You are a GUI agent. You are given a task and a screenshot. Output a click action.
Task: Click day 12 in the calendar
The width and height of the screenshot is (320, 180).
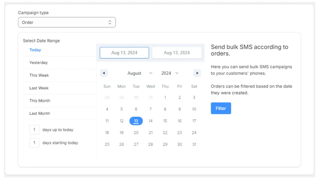(x=122, y=121)
